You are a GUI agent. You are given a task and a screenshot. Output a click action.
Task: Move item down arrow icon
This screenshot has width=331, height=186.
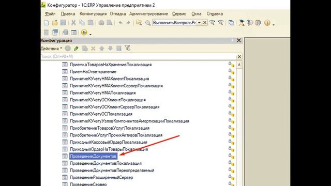click(110, 49)
